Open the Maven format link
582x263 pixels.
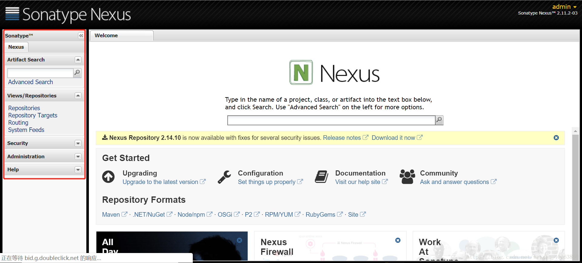coord(115,215)
